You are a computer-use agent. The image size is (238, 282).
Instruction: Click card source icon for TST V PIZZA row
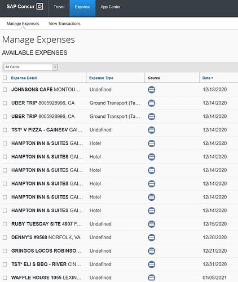point(152,130)
